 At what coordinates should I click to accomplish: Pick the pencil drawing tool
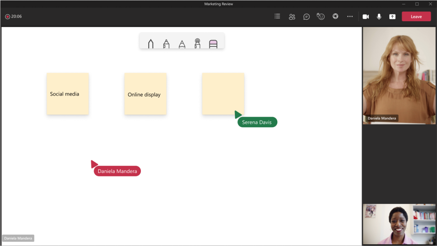tap(182, 44)
